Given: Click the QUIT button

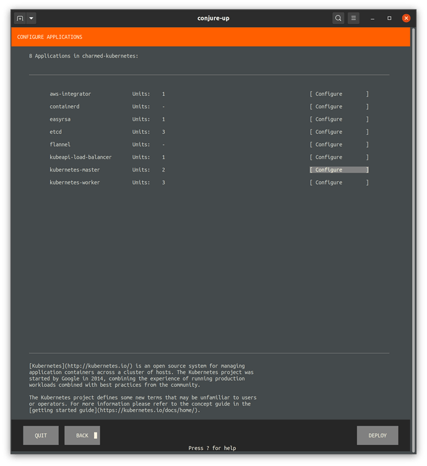Looking at the screenshot, I should coord(41,436).
